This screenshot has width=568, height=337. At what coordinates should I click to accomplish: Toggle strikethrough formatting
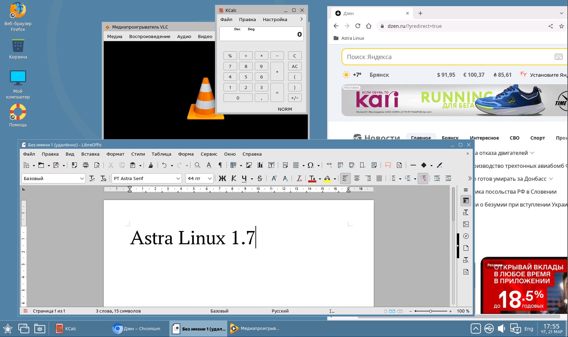(260, 178)
